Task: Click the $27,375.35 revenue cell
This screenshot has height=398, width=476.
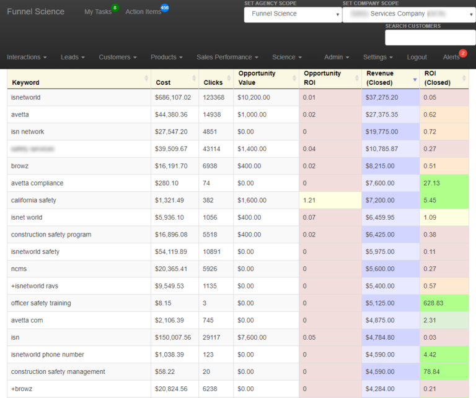Action: tap(390, 115)
